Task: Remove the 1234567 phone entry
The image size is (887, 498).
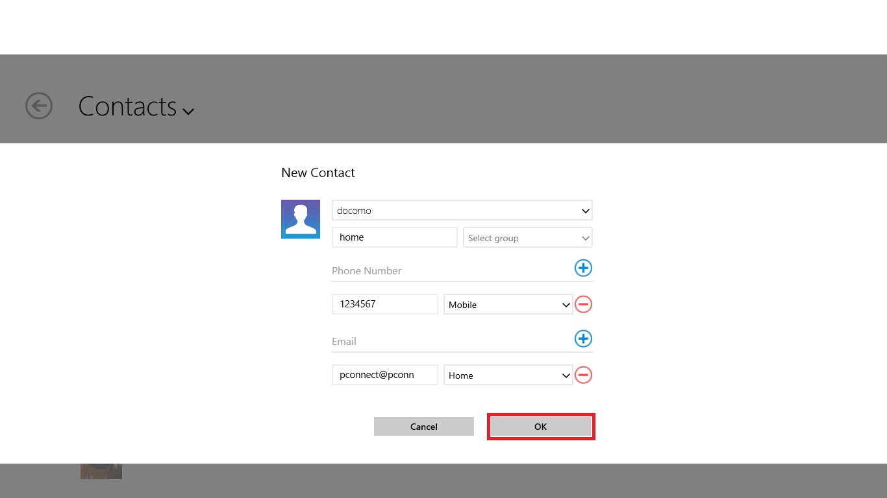Action: coord(583,304)
